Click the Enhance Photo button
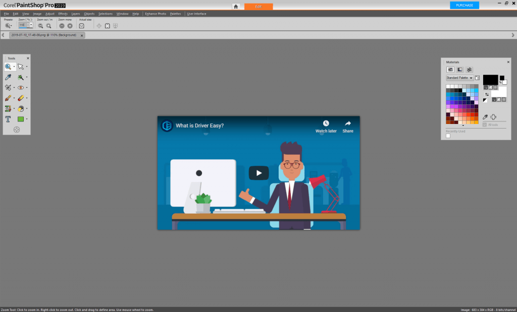517x312 pixels. pos(156,14)
